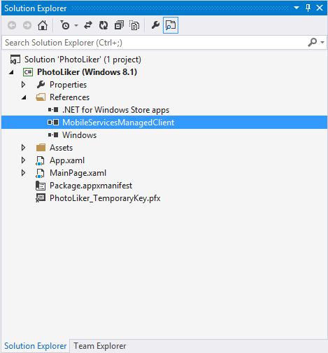
Task: Click the App.xaml file icon
Action: (40, 160)
